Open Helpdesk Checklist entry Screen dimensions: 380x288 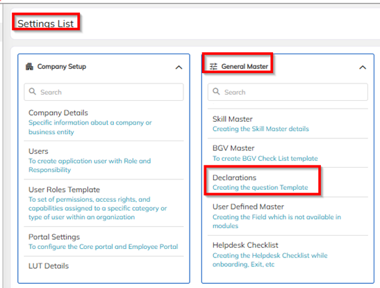pyautogui.click(x=288, y=255)
